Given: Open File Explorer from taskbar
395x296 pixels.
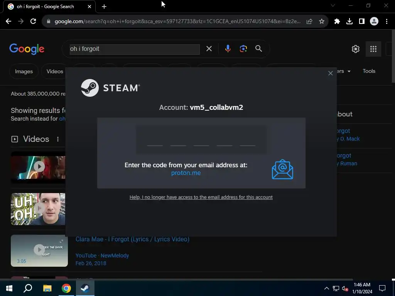Looking at the screenshot, I should click(x=47, y=288).
